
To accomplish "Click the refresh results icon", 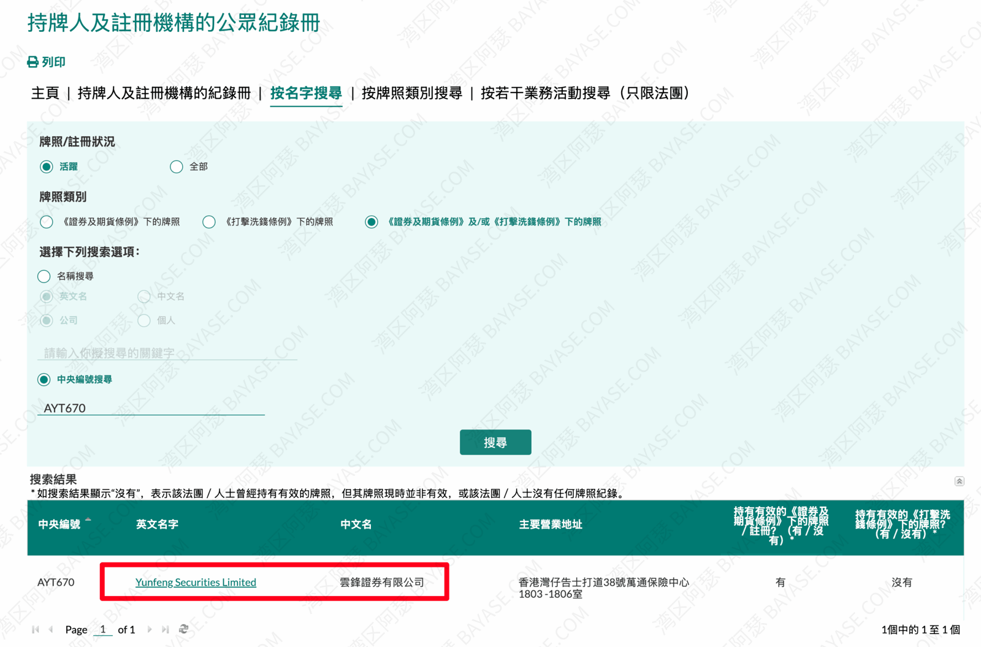I will pyautogui.click(x=183, y=629).
